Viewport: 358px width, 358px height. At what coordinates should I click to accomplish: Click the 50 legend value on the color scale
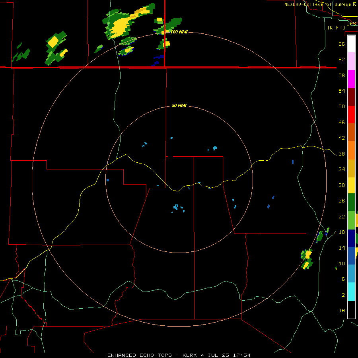342,107
